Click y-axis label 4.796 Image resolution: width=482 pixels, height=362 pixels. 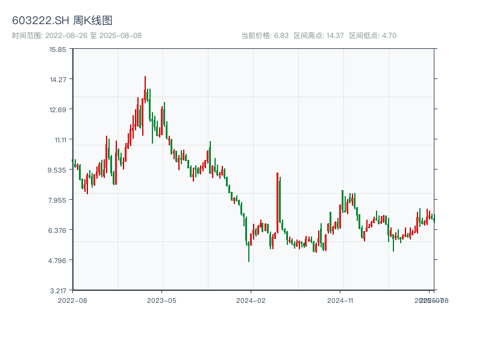pos(57,261)
